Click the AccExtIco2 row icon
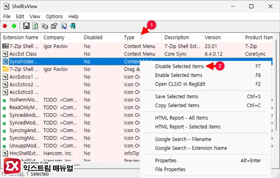The width and height of the screenshot is (280, 178). (5, 85)
